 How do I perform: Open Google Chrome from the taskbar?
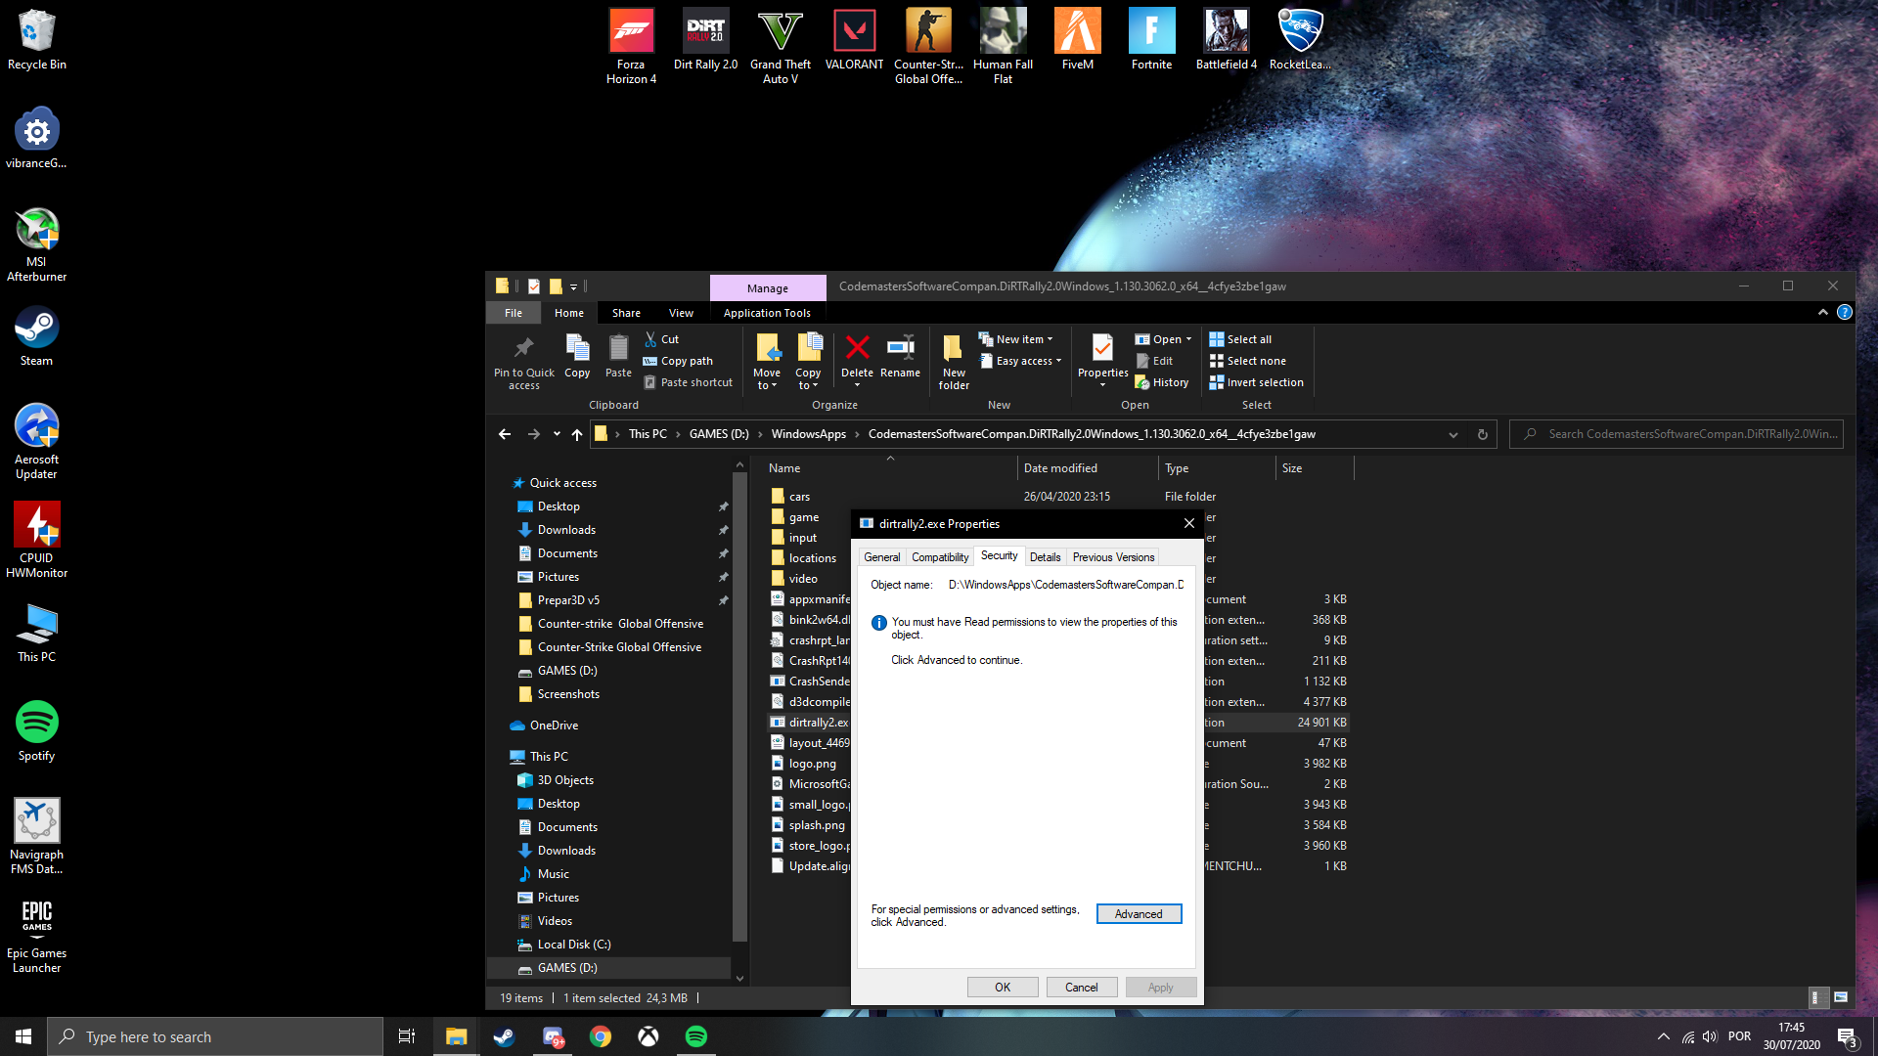click(601, 1036)
